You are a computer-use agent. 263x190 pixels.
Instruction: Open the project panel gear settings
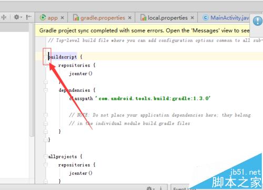[17, 17]
